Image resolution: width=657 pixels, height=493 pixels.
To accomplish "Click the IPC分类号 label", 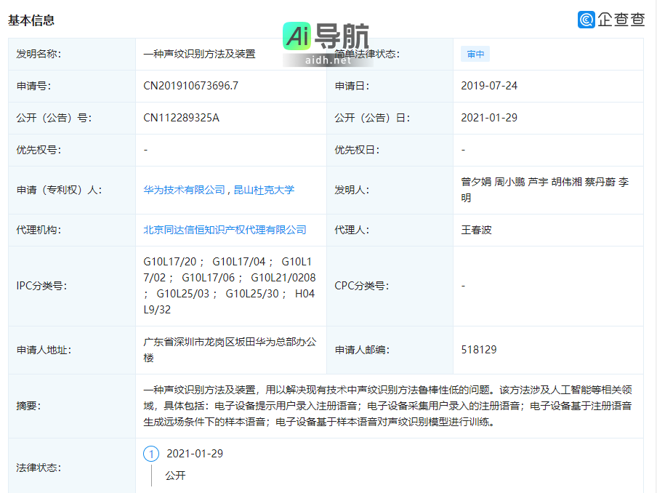I will click(x=41, y=286).
